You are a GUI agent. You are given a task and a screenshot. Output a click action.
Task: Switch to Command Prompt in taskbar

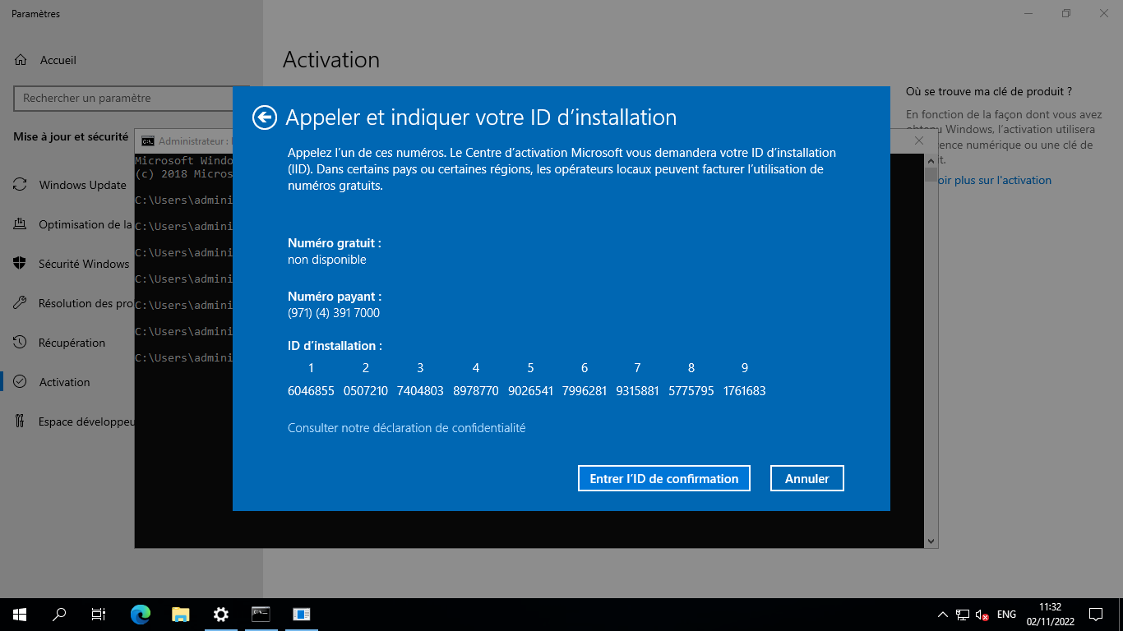pyautogui.click(x=261, y=614)
